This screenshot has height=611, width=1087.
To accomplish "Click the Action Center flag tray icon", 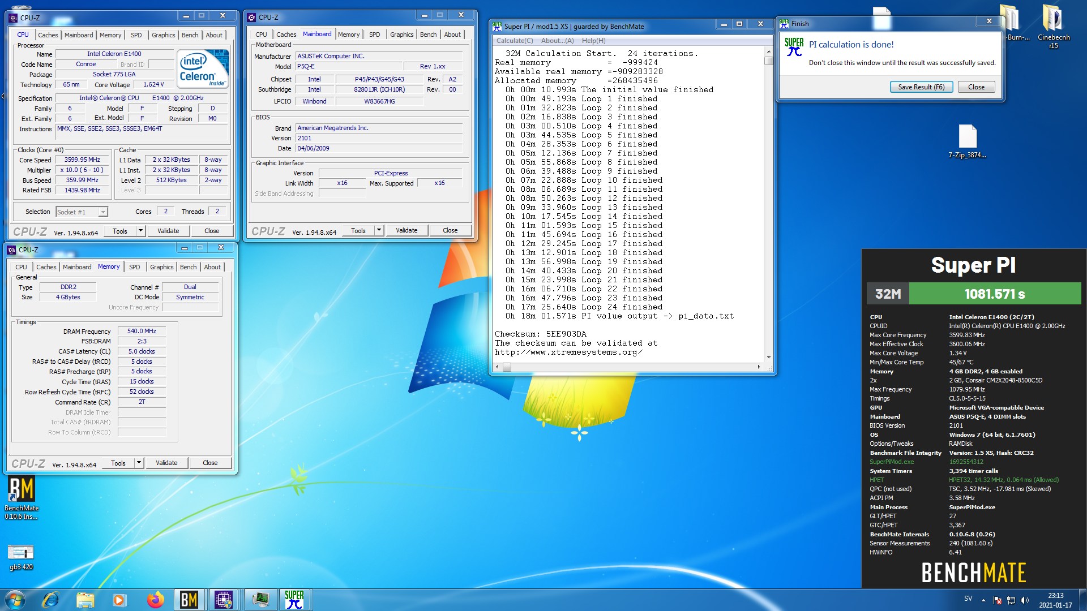I will [x=998, y=600].
